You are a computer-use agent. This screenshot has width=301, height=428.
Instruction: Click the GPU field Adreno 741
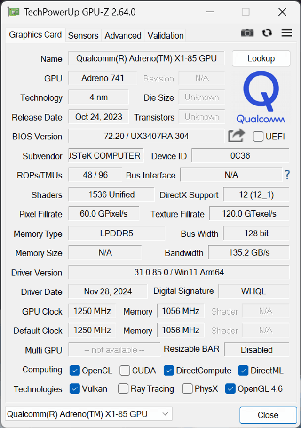click(103, 78)
